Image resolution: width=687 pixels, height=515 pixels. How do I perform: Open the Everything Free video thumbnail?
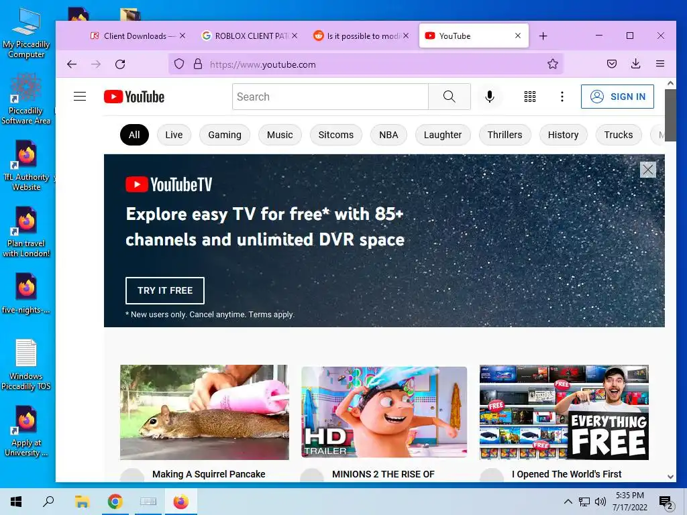point(564,412)
